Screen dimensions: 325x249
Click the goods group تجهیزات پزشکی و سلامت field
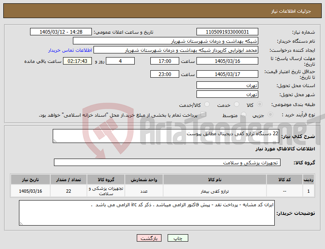pos(167,163)
